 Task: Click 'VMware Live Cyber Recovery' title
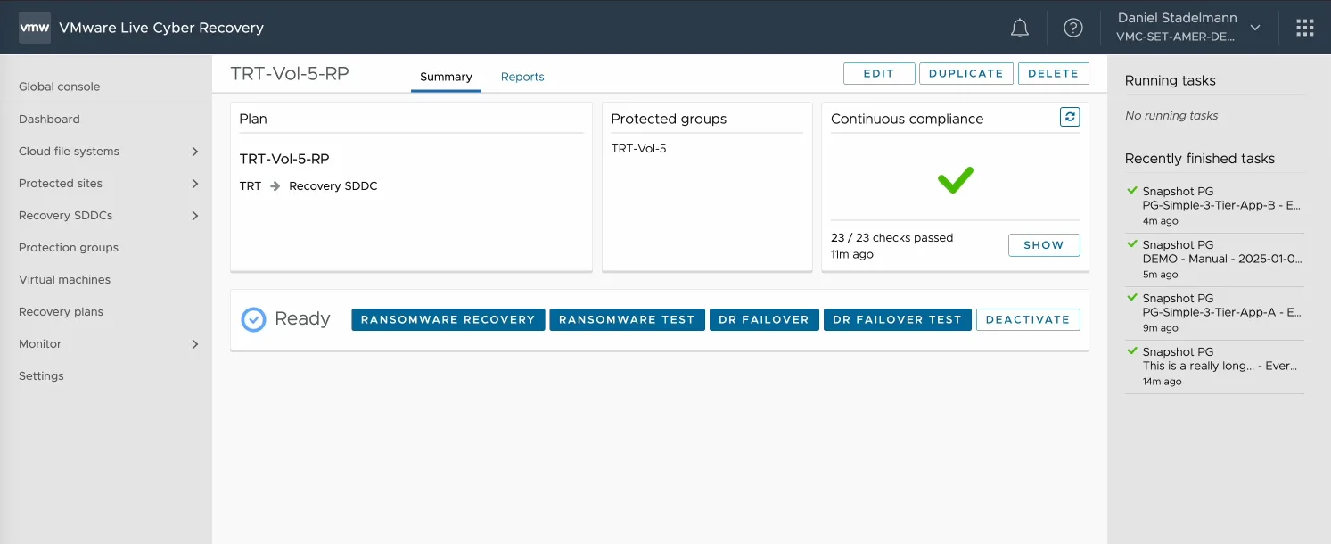pos(161,28)
